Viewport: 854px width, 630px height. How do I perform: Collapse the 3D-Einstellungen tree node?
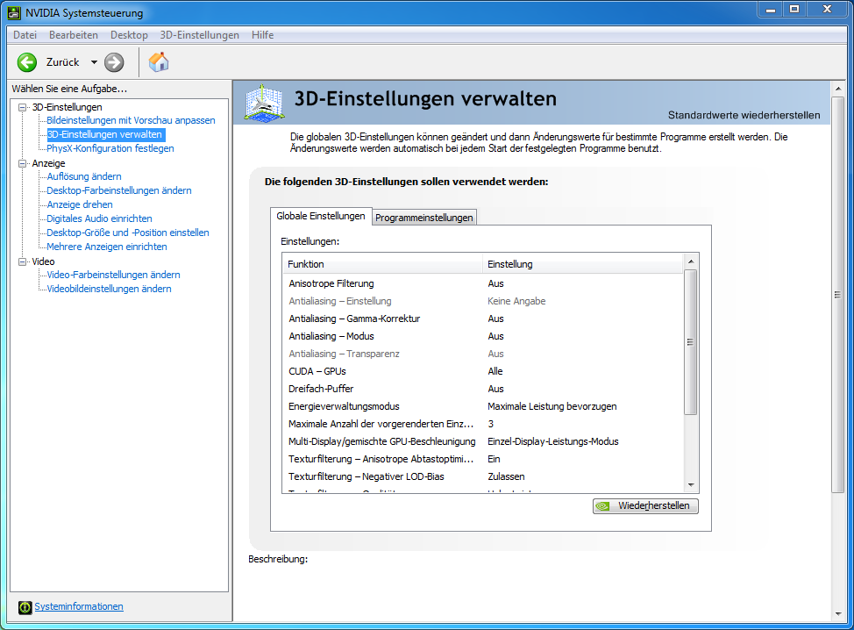(x=22, y=107)
